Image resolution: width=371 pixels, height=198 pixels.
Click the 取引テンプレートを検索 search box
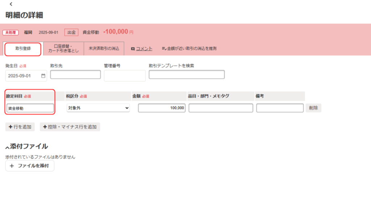[x=187, y=75]
